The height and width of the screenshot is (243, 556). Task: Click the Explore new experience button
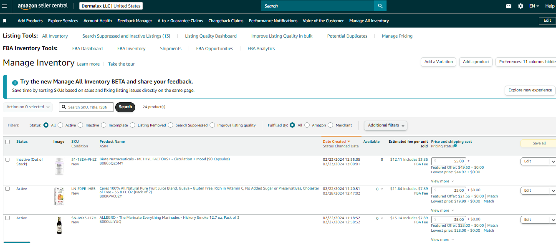pos(530,90)
